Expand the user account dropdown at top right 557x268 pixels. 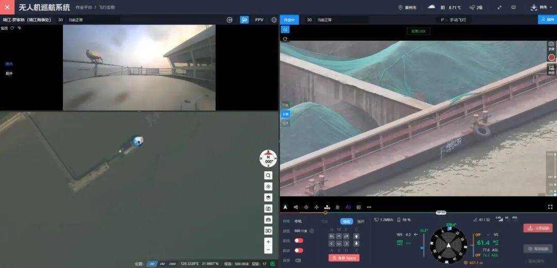(541, 8)
